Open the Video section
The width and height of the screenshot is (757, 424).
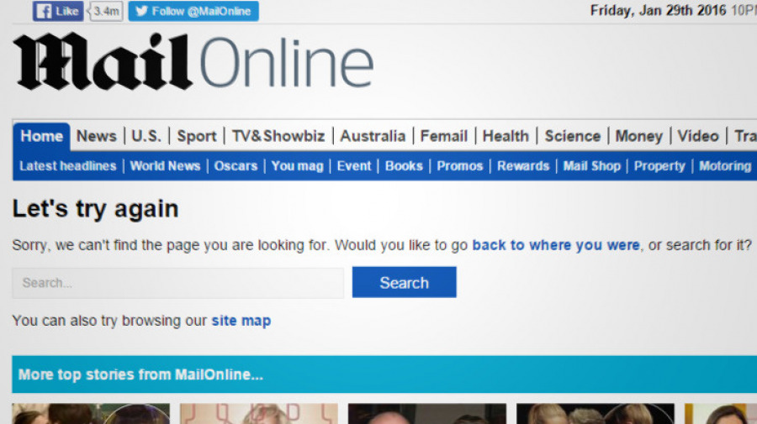pyautogui.click(x=698, y=136)
